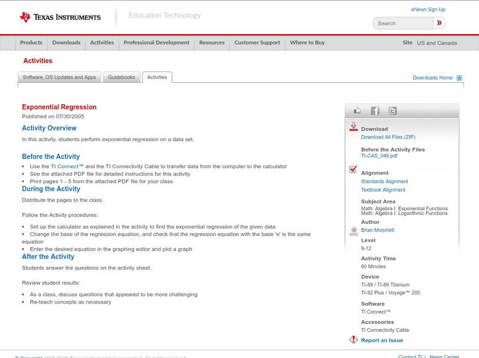Open author Brian Morphett link
The height and width of the screenshot is (358, 479).
click(x=378, y=230)
